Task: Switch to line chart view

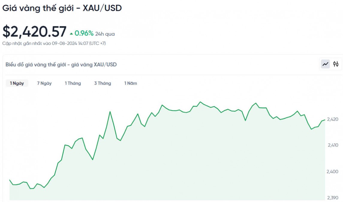Action: pyautogui.click(x=325, y=64)
